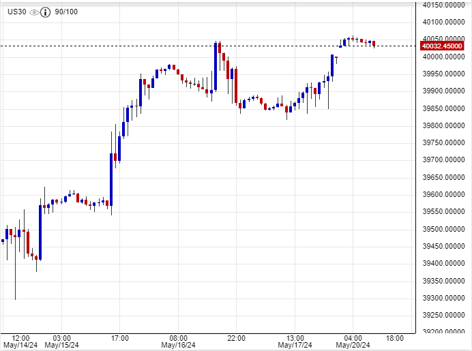472x351 pixels.
Task: Select the 13:00 May/17/24 time label
Action: coord(295,341)
